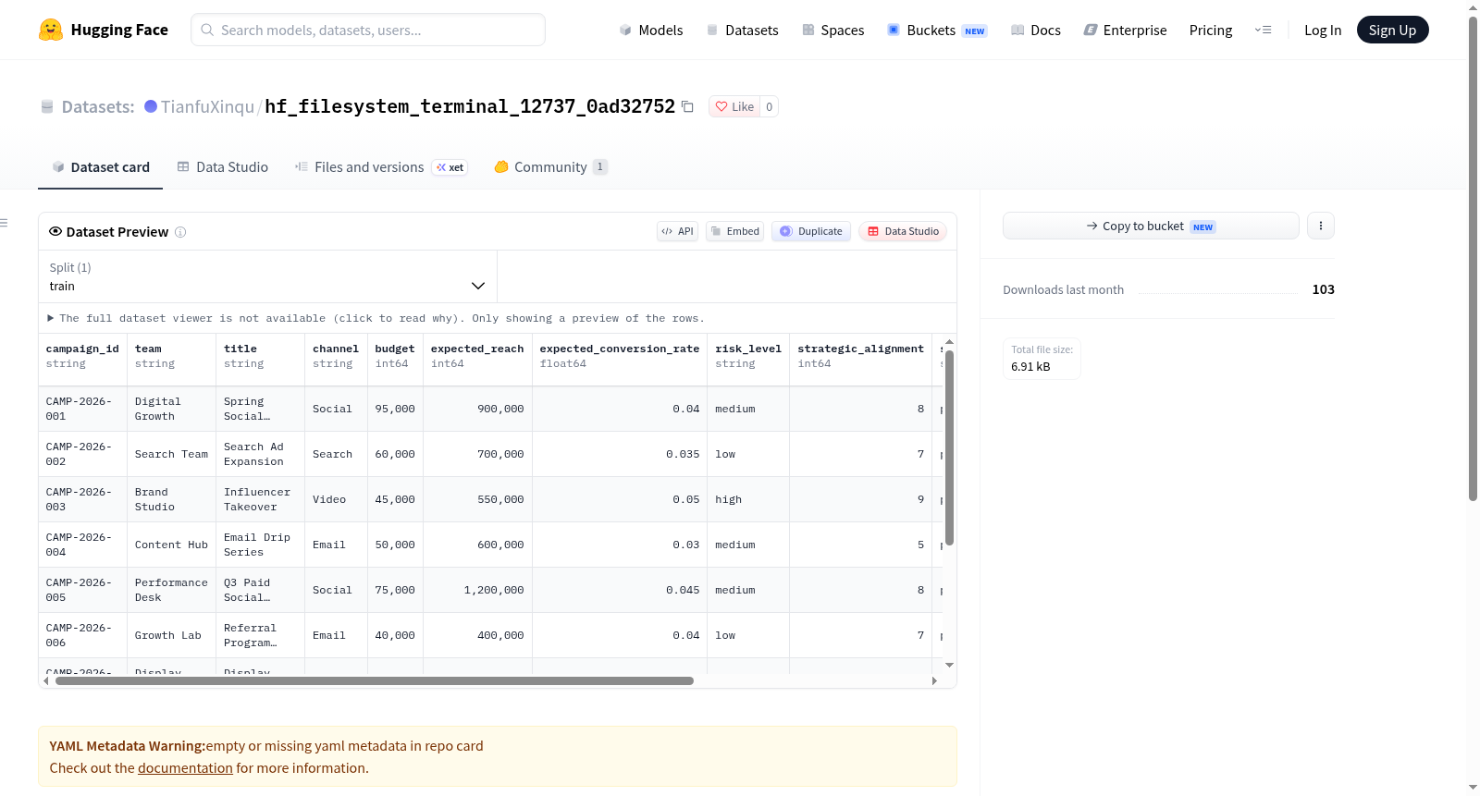Viewport: 1480px width, 796px height.
Task: Click the Log In link
Action: coord(1323,31)
